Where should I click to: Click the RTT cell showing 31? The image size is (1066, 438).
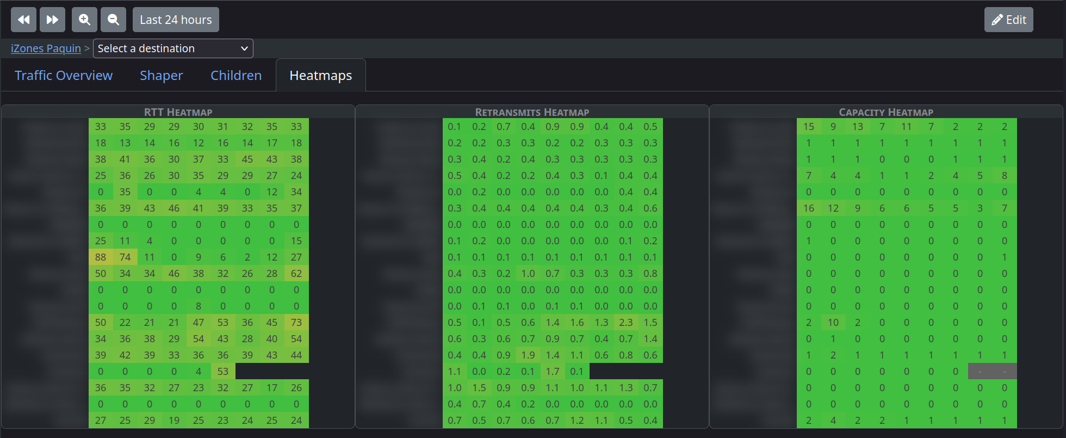coord(223,126)
